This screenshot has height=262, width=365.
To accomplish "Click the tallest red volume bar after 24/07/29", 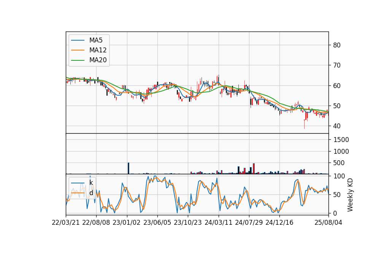I will (x=254, y=169).
